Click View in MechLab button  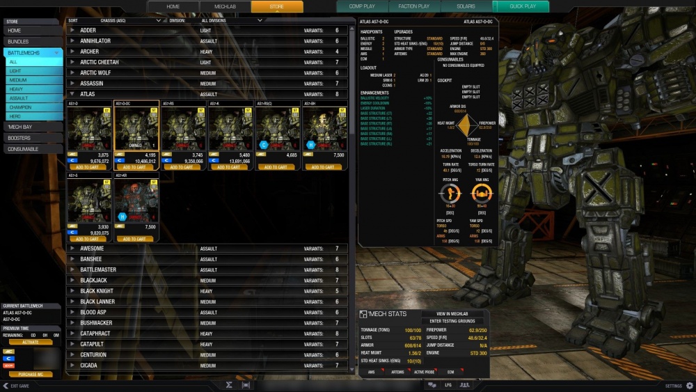pyautogui.click(x=452, y=314)
